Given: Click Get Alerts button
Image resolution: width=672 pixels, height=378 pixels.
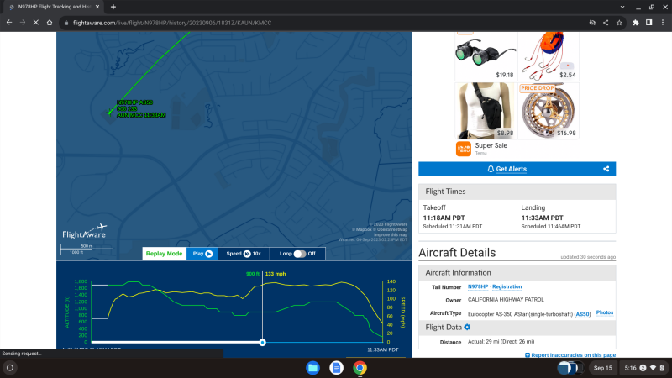Looking at the screenshot, I should pyautogui.click(x=507, y=169).
